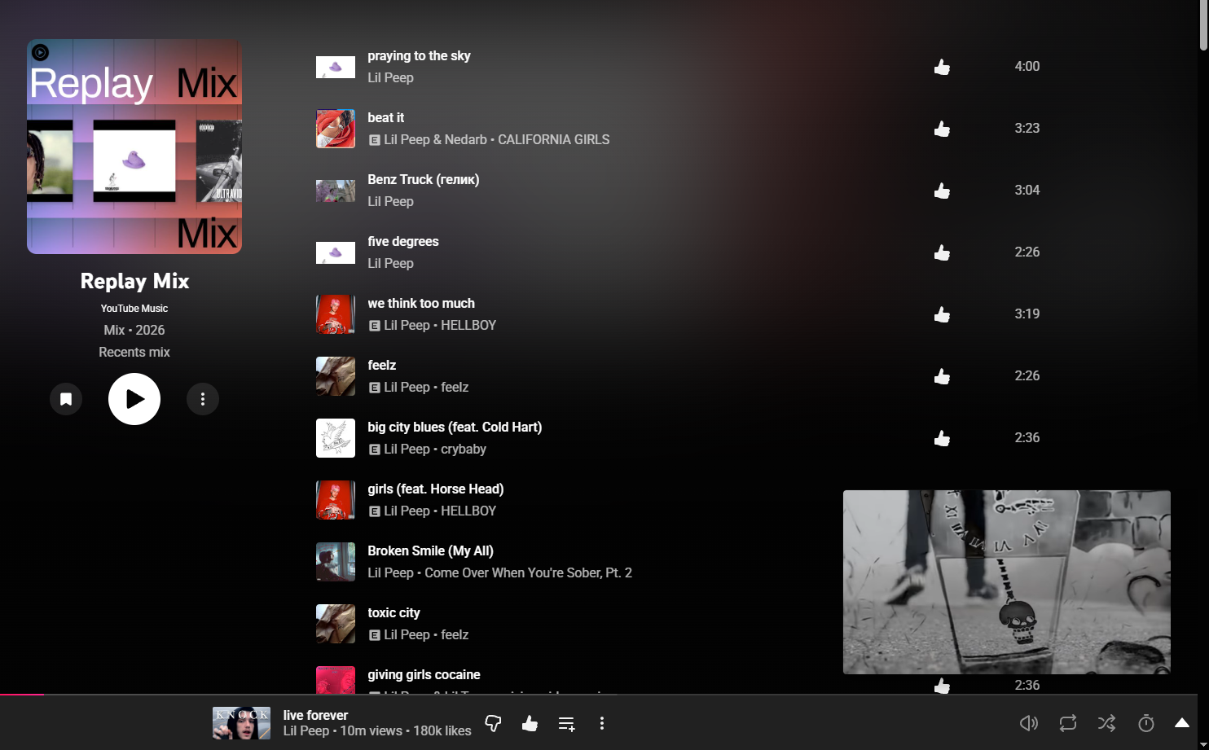The image size is (1209, 750).
Task: Play praying to the sky thumbnail
Action: coord(336,67)
